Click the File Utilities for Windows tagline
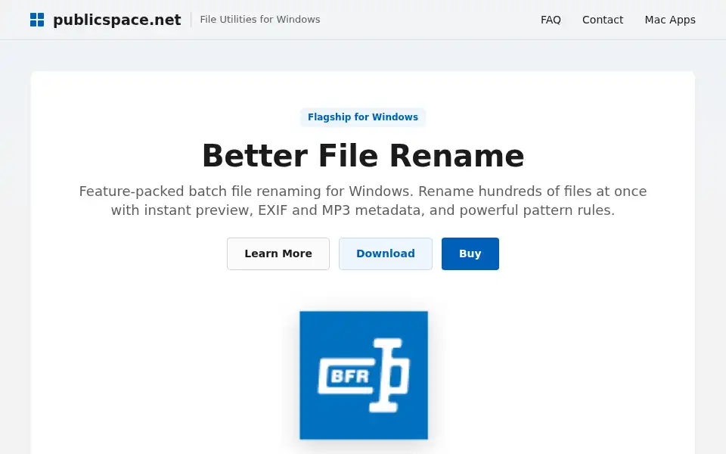The width and height of the screenshot is (726, 454). click(259, 20)
